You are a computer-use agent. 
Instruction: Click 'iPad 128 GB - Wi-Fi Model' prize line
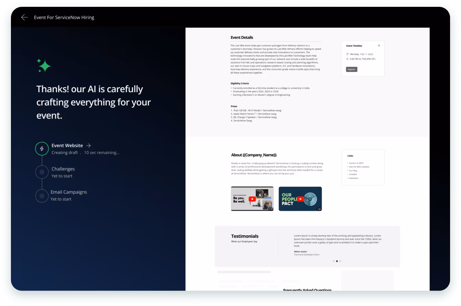256,110
